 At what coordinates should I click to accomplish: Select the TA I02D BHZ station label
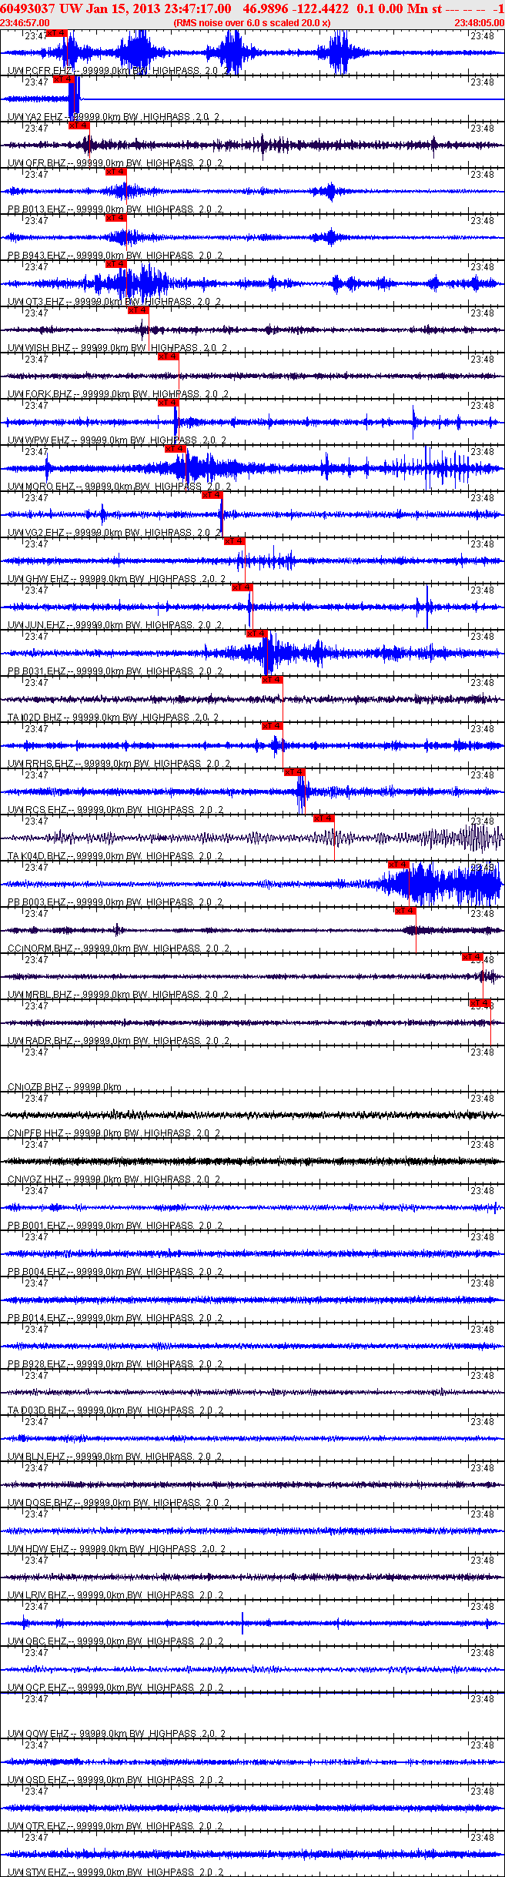pyautogui.click(x=35, y=718)
